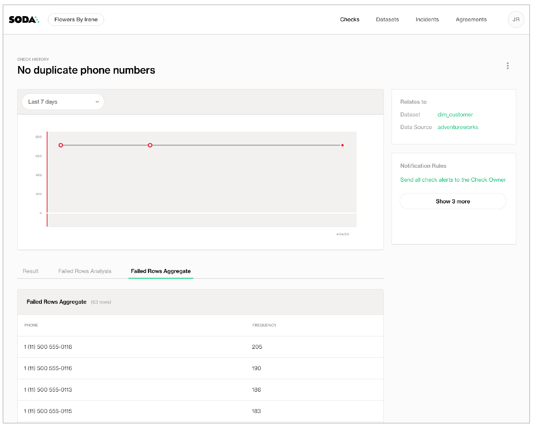Screen dimensions: 535x428
Task: Open the dim_customer dataset link
Action: point(455,115)
